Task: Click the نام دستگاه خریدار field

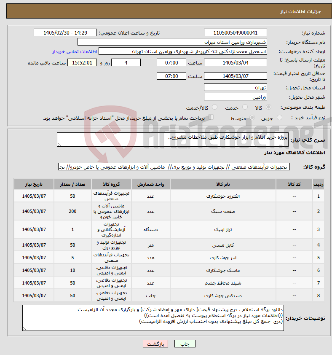Action: [x=172, y=42]
